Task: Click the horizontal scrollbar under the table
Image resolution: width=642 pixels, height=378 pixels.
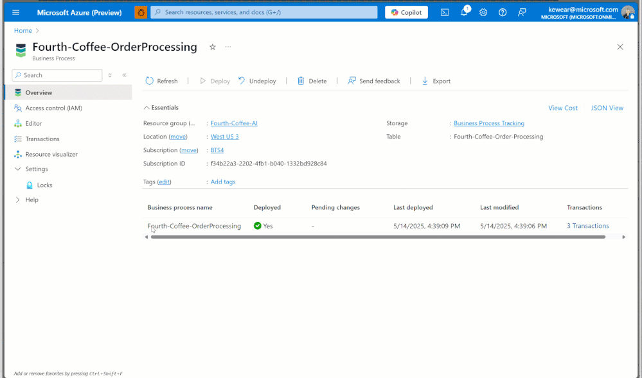Action: point(378,237)
